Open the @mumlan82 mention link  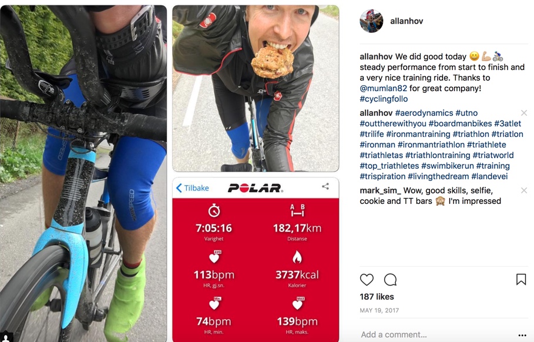383,88
